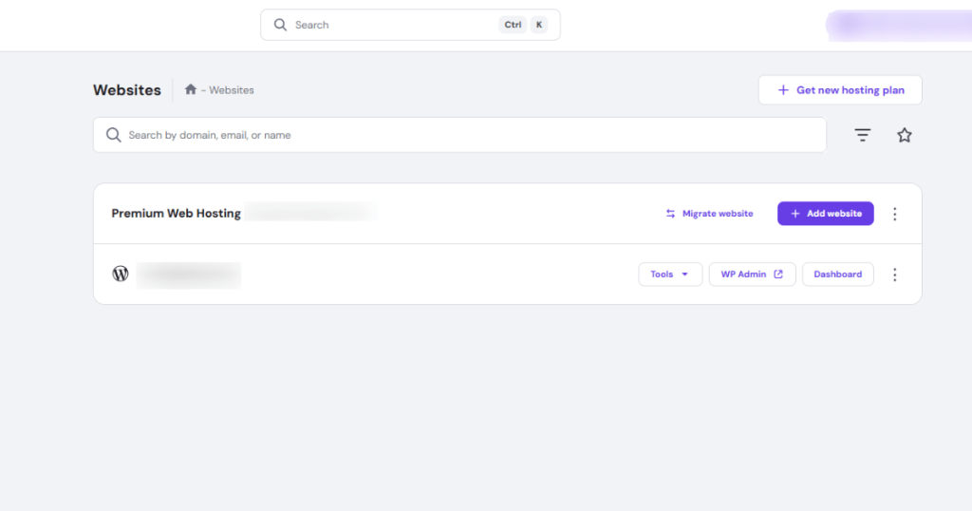972x511 pixels.
Task: Expand the Tools dropdown
Action: [x=670, y=274]
